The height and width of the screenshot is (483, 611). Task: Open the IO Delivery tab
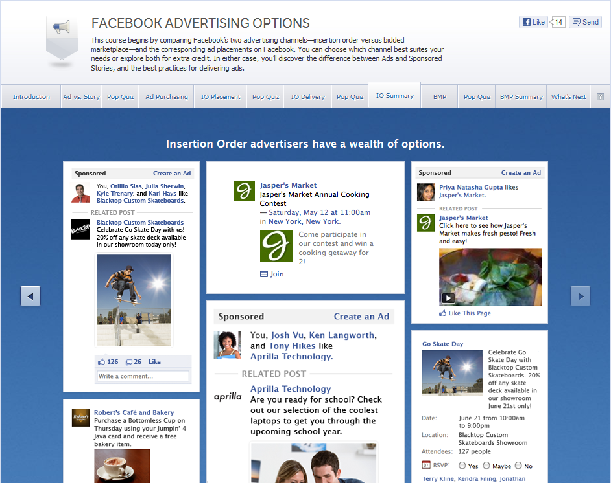[x=308, y=96]
